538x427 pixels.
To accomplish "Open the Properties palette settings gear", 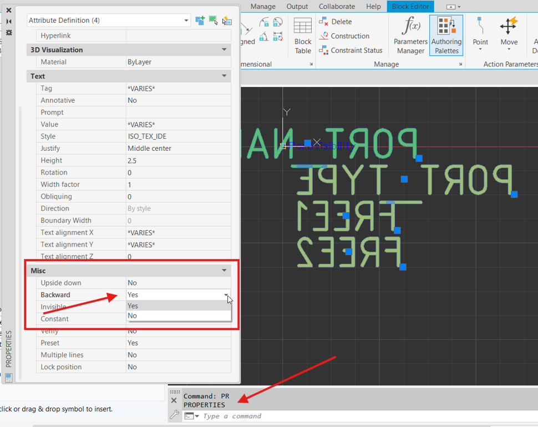I will tap(9, 33).
